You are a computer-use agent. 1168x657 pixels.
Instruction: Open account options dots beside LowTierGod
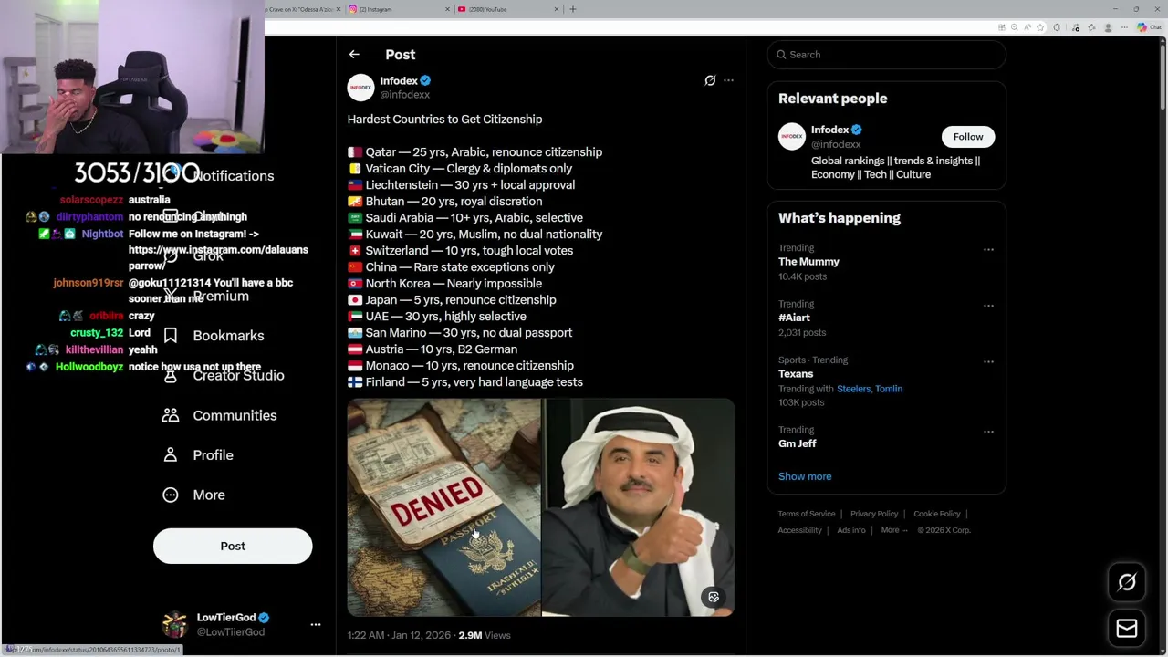pos(316,624)
